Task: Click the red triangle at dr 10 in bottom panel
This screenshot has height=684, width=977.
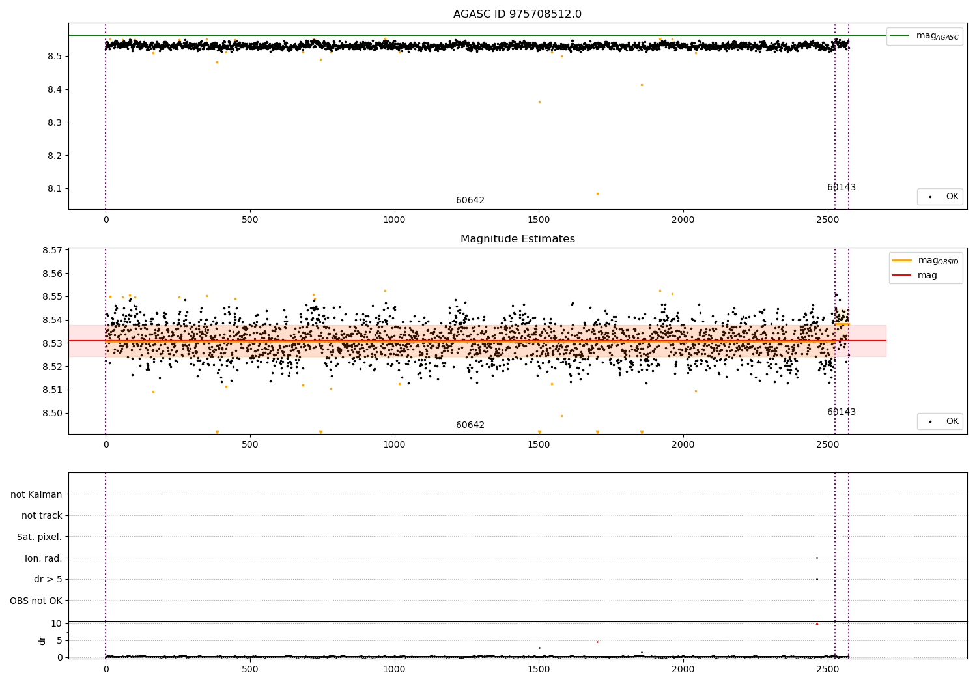Action: click(817, 624)
